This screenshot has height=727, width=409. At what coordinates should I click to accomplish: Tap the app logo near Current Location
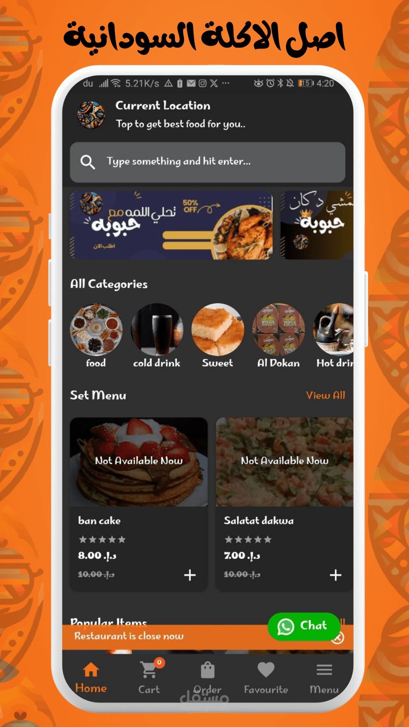91,115
